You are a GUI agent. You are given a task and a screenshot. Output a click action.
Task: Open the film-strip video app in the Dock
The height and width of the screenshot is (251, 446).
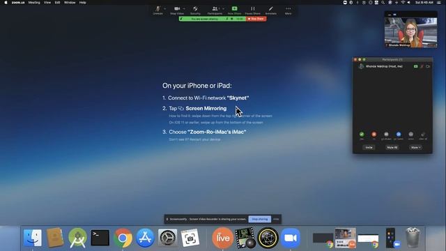pos(245,238)
